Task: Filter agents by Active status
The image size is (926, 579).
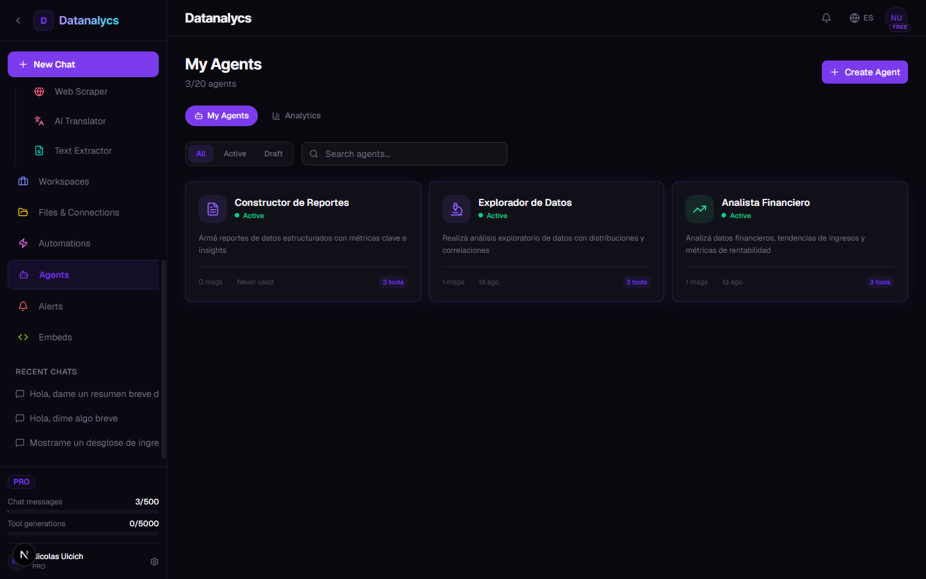Action: tap(235, 154)
